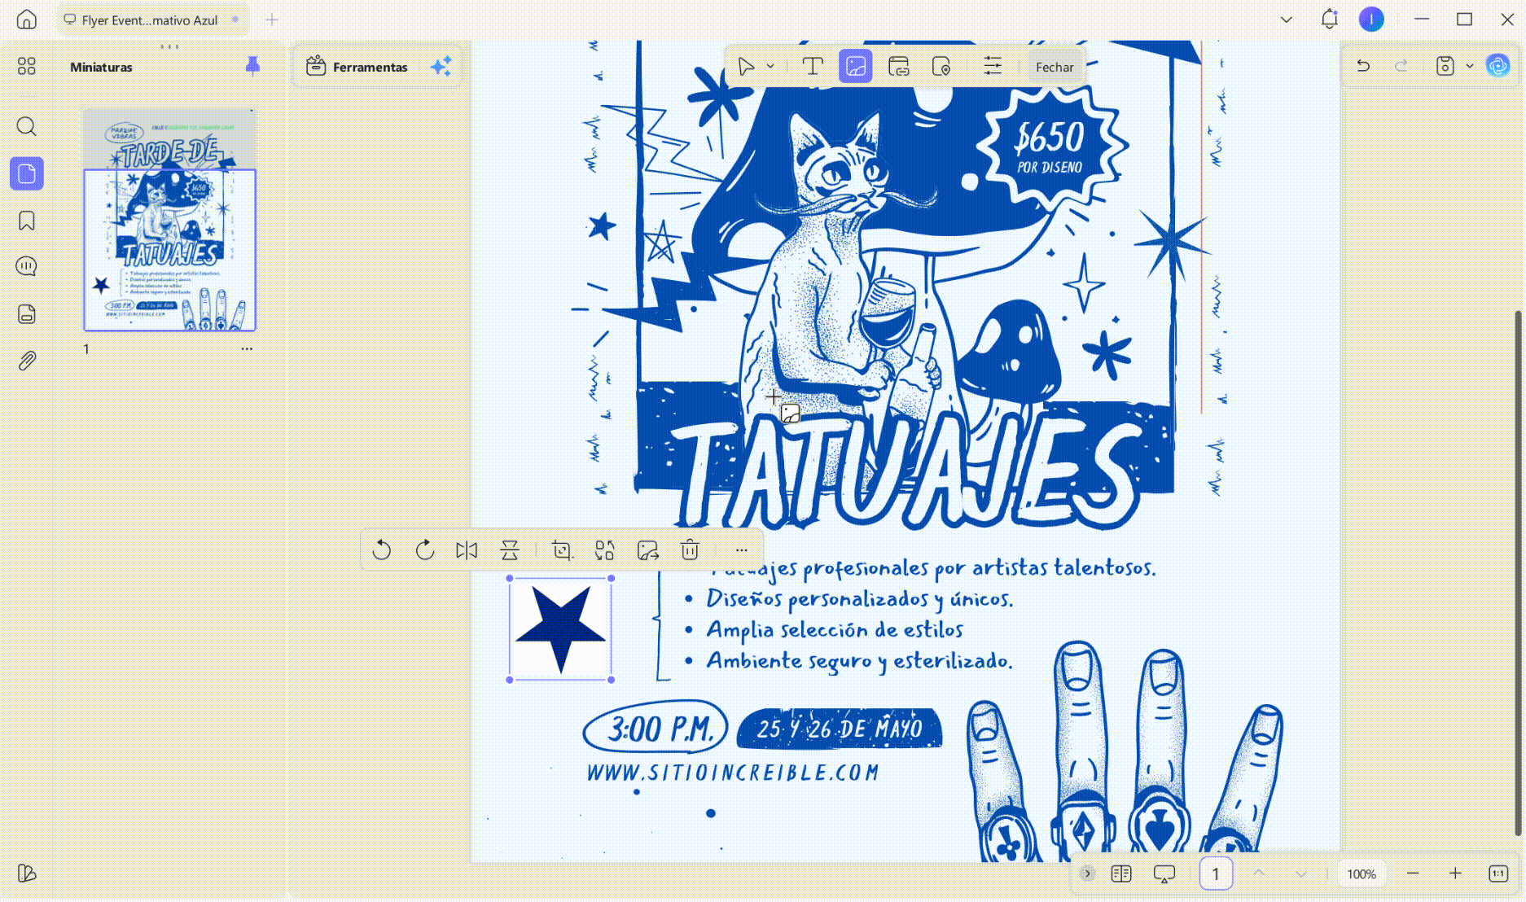Image resolution: width=1526 pixels, height=902 pixels.
Task: Expand the tab list chevron
Action: tap(1287, 20)
